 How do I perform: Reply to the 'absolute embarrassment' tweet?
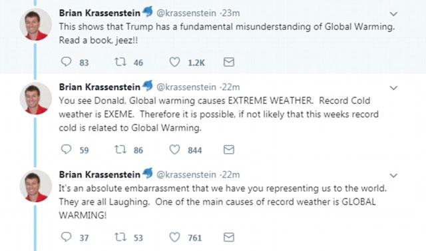point(66,237)
